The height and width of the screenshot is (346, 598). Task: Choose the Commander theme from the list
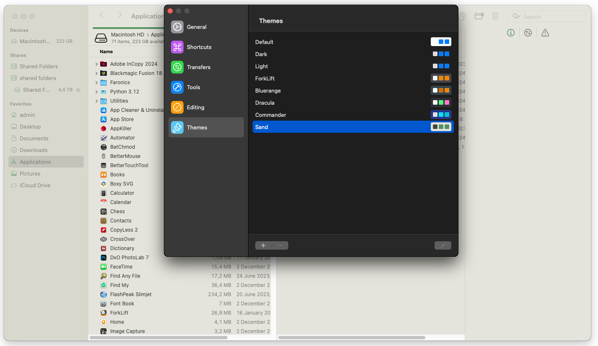click(x=270, y=115)
